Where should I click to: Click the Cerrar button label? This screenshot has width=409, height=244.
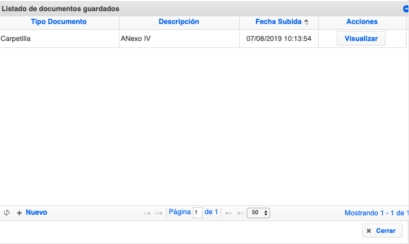[386, 231]
